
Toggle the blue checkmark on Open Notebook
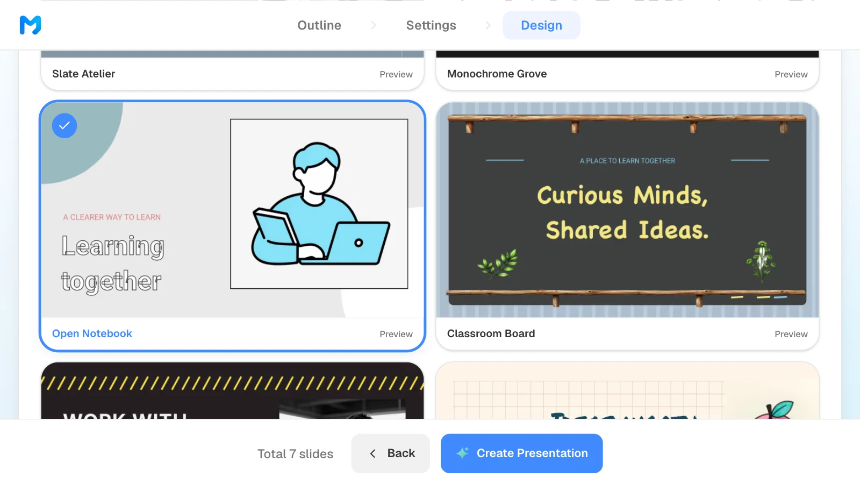pos(64,125)
